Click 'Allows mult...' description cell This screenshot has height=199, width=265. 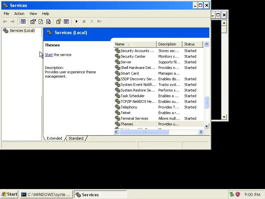169,118
